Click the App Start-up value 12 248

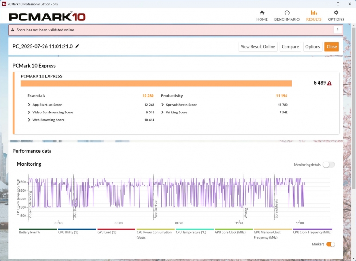pyautogui.click(x=149, y=105)
